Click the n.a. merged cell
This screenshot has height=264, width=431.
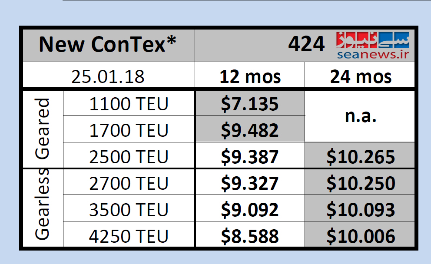click(x=361, y=117)
